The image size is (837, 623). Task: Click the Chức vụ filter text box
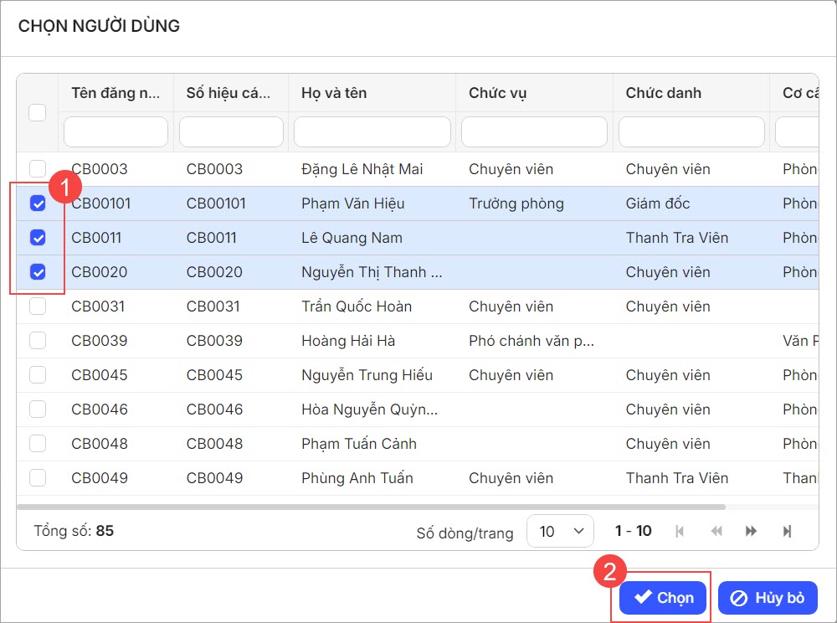[534, 132]
